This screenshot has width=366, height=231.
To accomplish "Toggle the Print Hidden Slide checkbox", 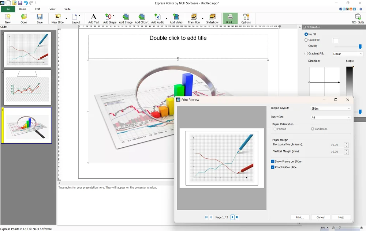I will click(x=273, y=167).
